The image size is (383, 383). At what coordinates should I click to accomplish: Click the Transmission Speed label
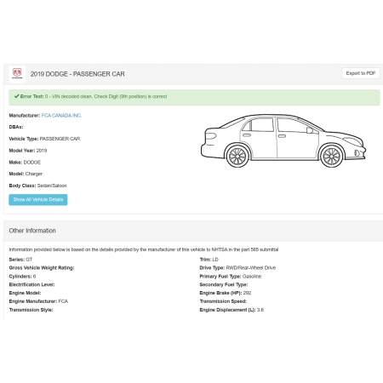pyautogui.click(x=223, y=301)
